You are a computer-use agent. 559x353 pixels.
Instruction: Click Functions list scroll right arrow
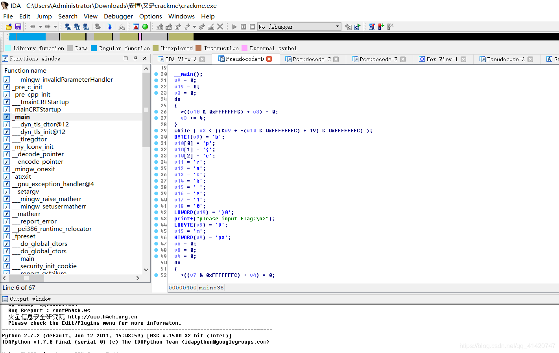click(x=138, y=278)
